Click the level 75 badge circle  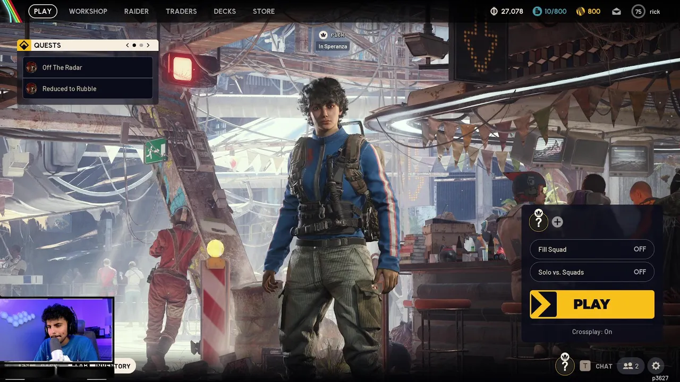pyautogui.click(x=638, y=11)
